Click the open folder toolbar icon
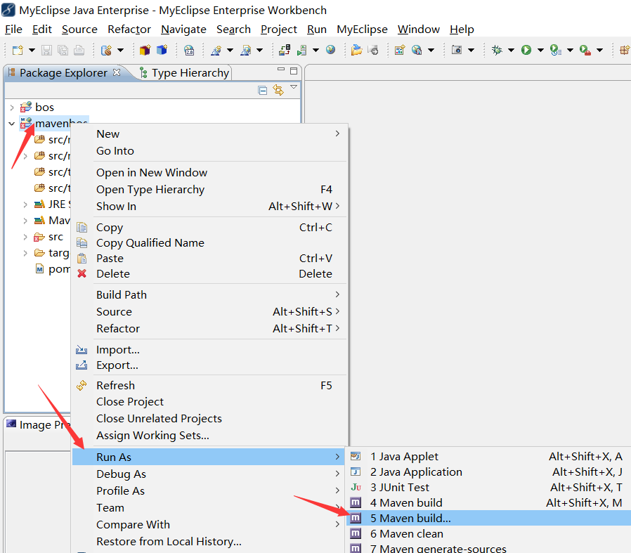Screen dimensions: 631x553 (356, 51)
